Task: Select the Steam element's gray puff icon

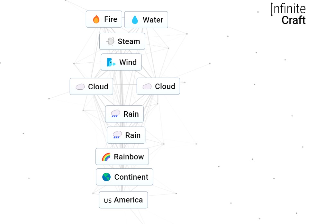Action: (110, 41)
